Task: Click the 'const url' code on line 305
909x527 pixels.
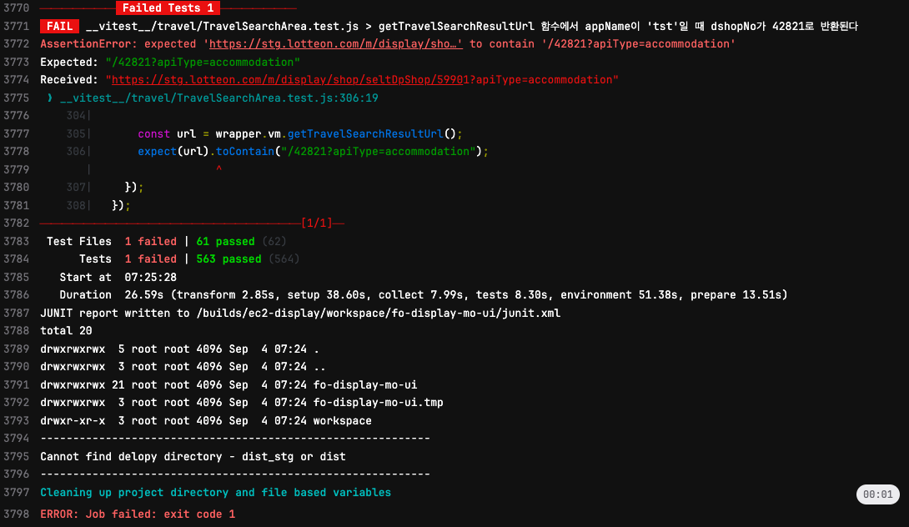Action: pyautogui.click(x=167, y=134)
